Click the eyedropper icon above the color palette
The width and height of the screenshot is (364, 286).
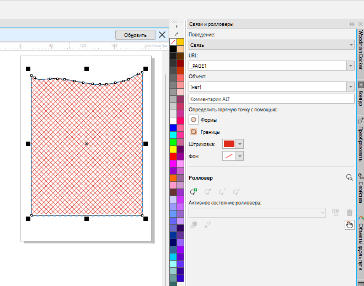coord(177,34)
